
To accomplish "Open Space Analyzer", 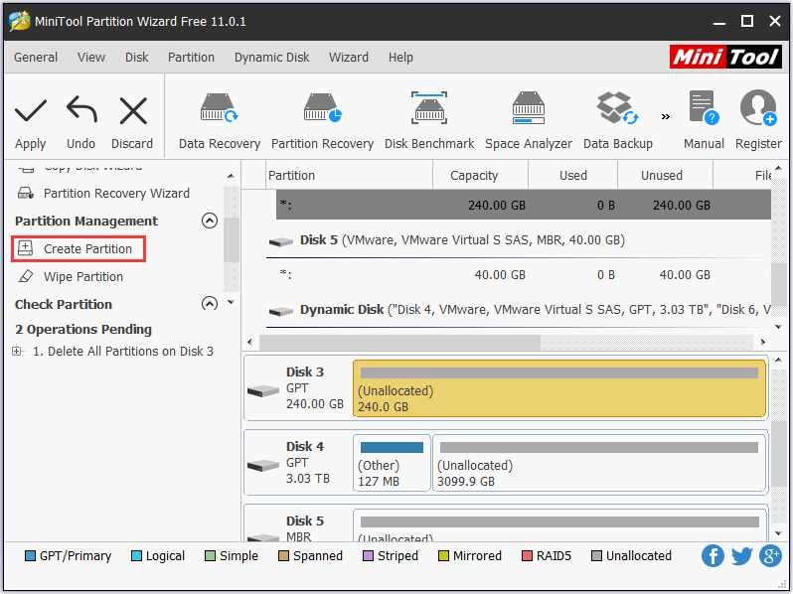I will click(x=529, y=121).
